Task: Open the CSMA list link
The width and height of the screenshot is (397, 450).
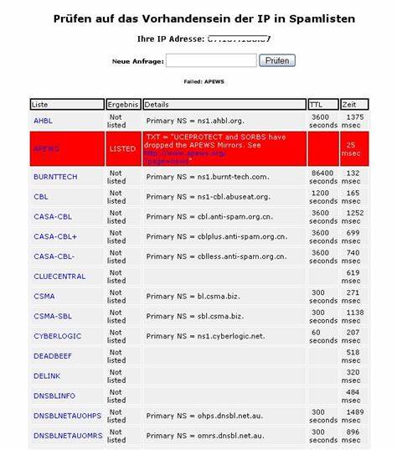Action: 44,297
